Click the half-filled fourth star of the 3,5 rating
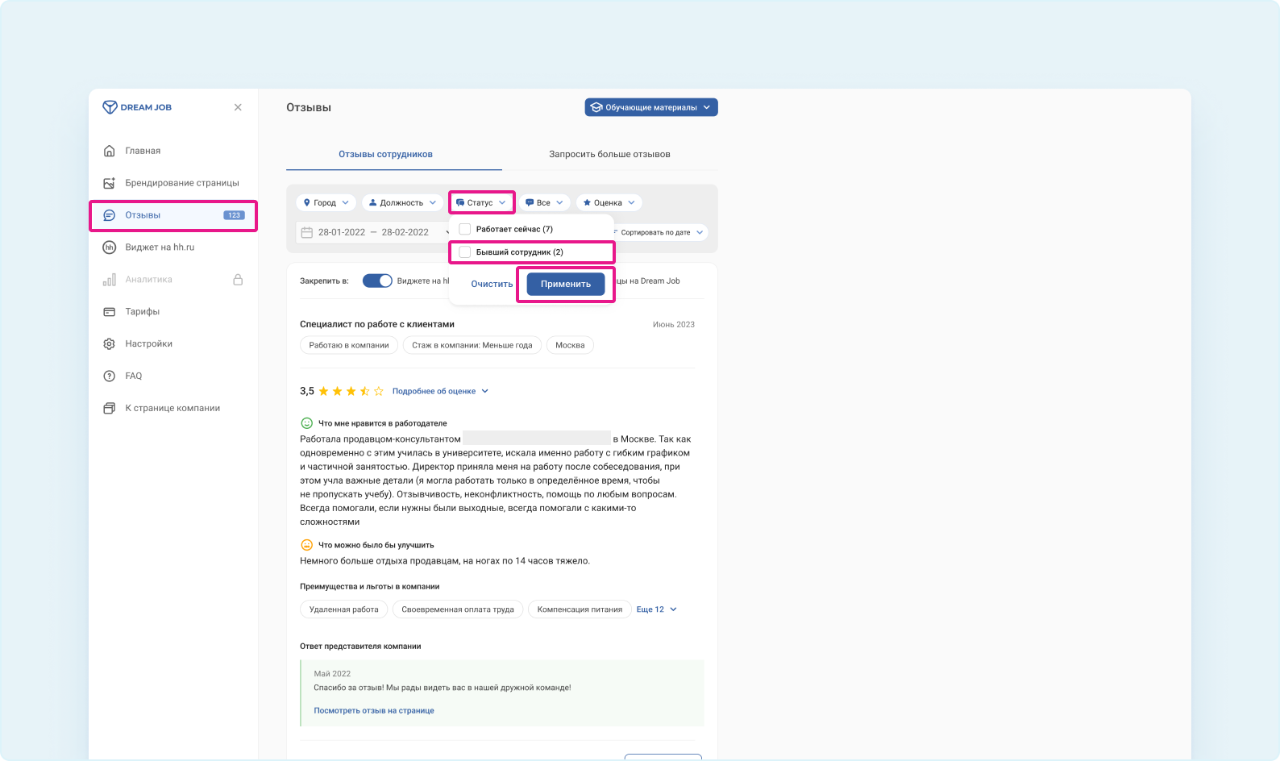1280x761 pixels. tap(364, 391)
